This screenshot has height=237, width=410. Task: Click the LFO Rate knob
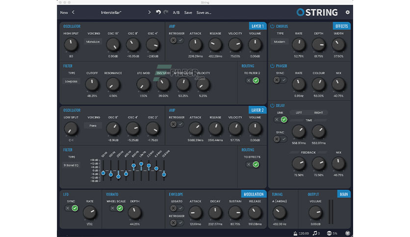[90, 213]
